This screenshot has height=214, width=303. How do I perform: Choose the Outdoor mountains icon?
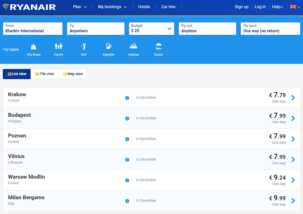click(133, 46)
